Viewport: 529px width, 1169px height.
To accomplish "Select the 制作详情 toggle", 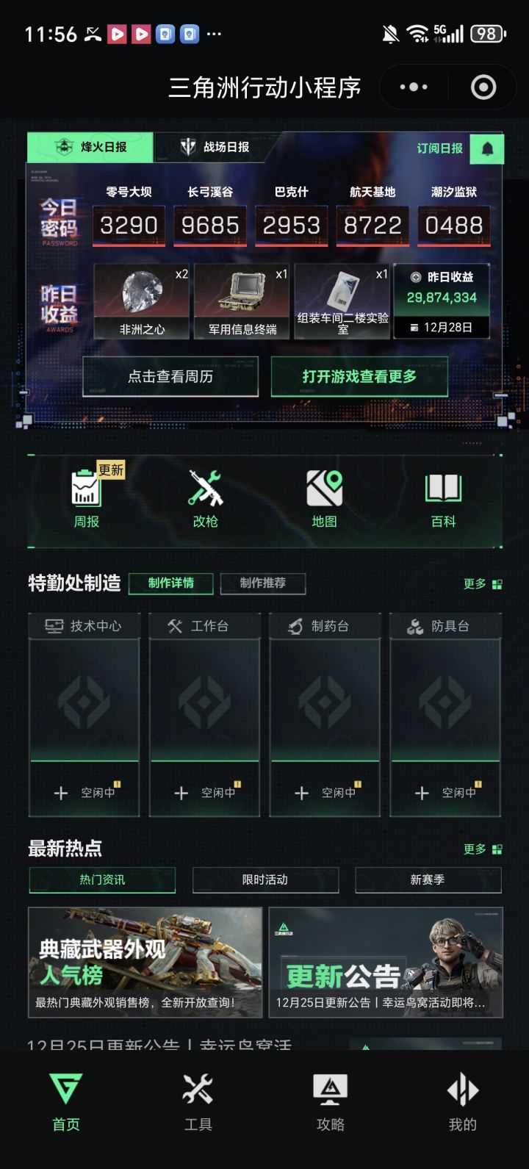I will (x=171, y=583).
